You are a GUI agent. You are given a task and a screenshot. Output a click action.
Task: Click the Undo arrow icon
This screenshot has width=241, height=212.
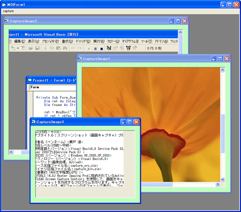tap(73, 48)
